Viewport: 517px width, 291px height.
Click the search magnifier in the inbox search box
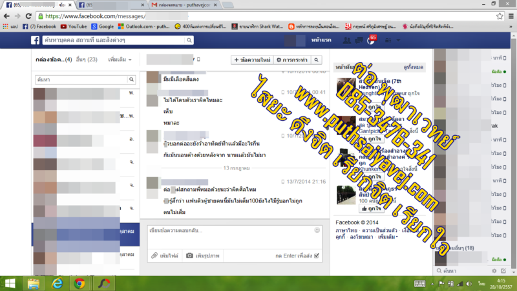coord(131,80)
